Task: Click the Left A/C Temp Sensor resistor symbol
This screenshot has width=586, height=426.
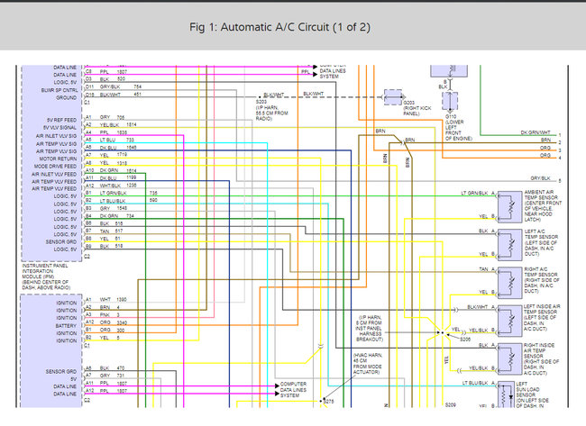Action: pos(510,245)
